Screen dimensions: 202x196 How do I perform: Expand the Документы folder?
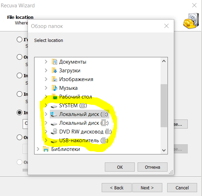(x=46, y=62)
